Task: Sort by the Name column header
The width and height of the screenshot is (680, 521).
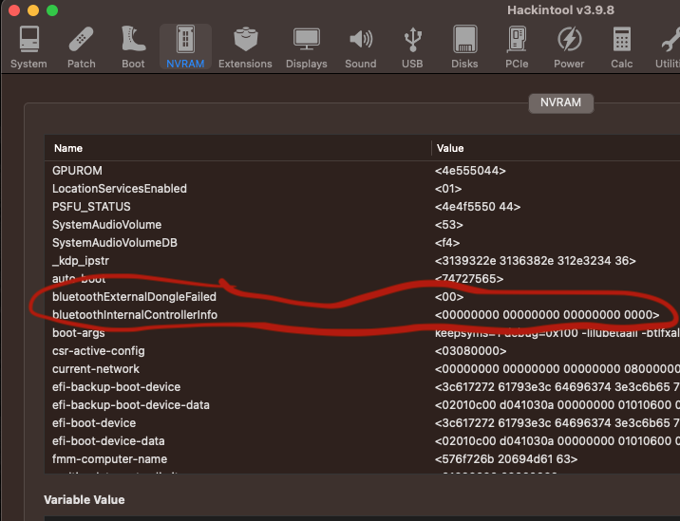Action: tap(237, 148)
